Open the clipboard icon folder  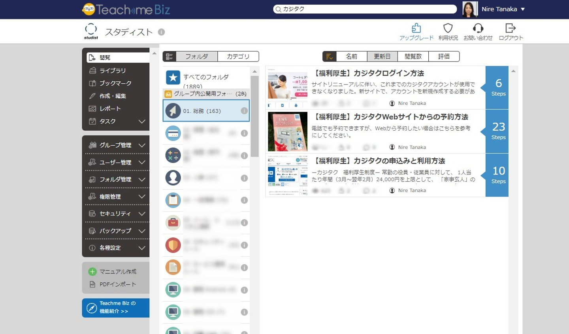click(173, 200)
